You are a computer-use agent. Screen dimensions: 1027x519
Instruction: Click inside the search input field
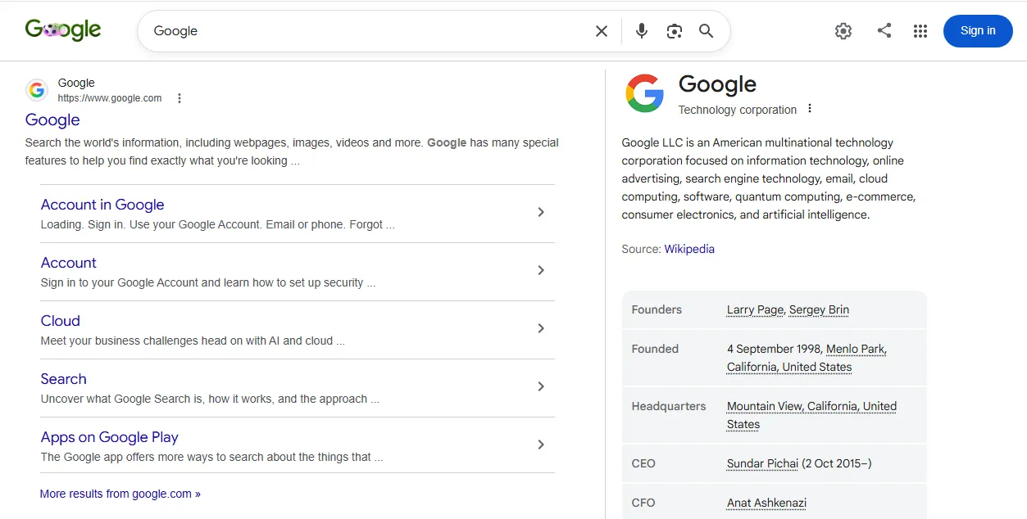(x=369, y=31)
